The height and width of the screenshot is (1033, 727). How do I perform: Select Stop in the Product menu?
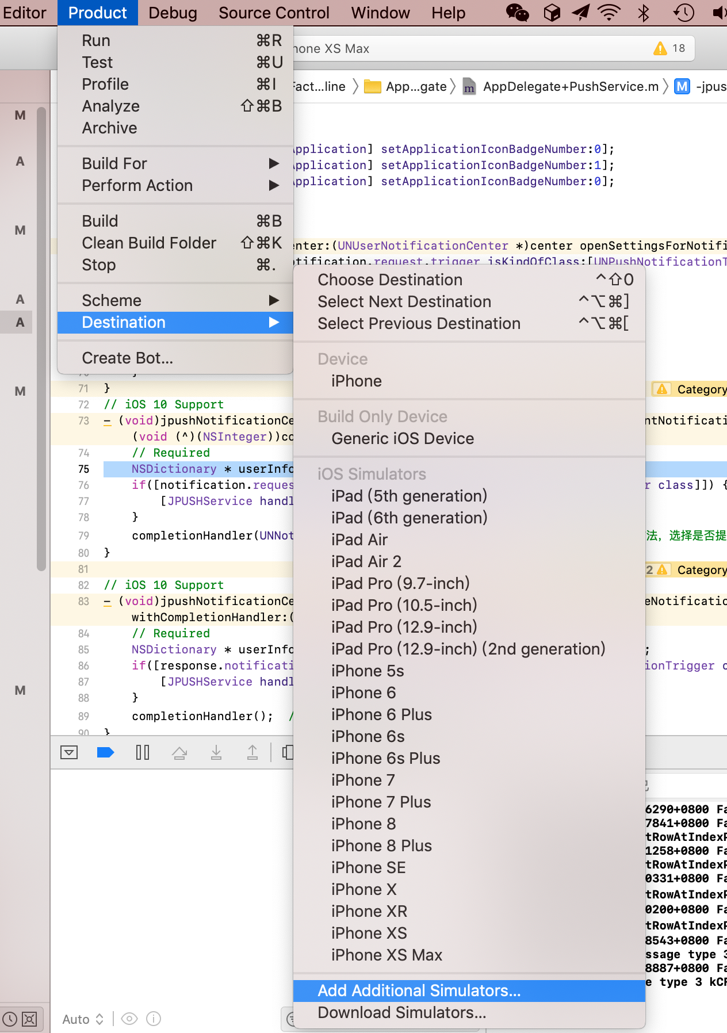coord(175,265)
